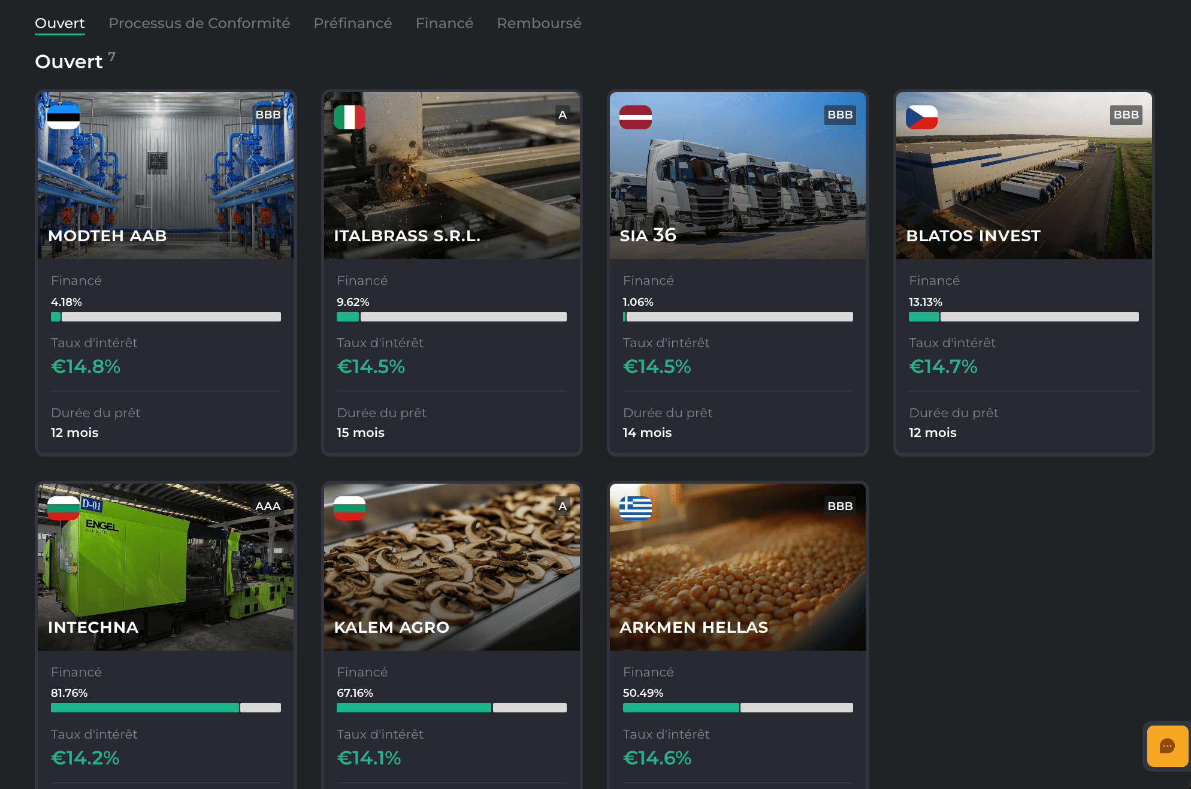Click the 9.62% funded value

[353, 302]
